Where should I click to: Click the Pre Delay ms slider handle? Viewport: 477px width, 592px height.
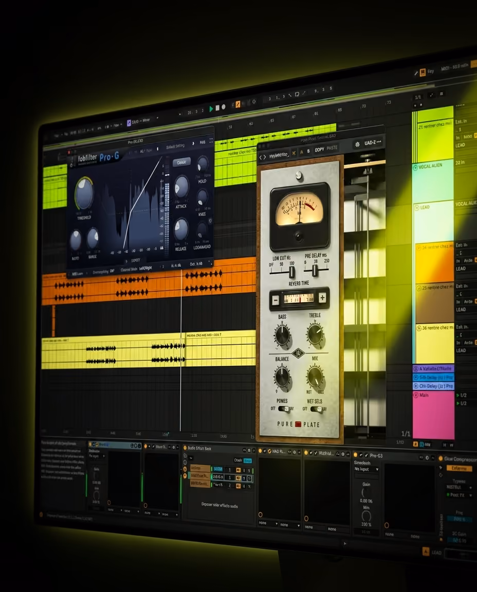pos(315,270)
